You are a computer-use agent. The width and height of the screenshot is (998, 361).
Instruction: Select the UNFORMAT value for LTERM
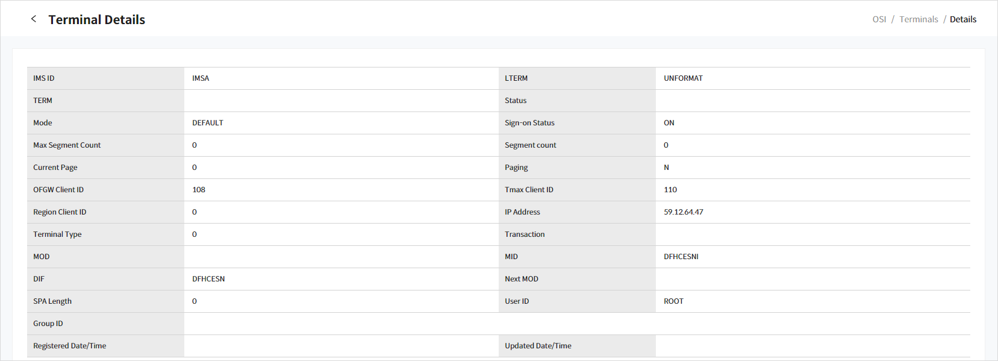tap(683, 78)
